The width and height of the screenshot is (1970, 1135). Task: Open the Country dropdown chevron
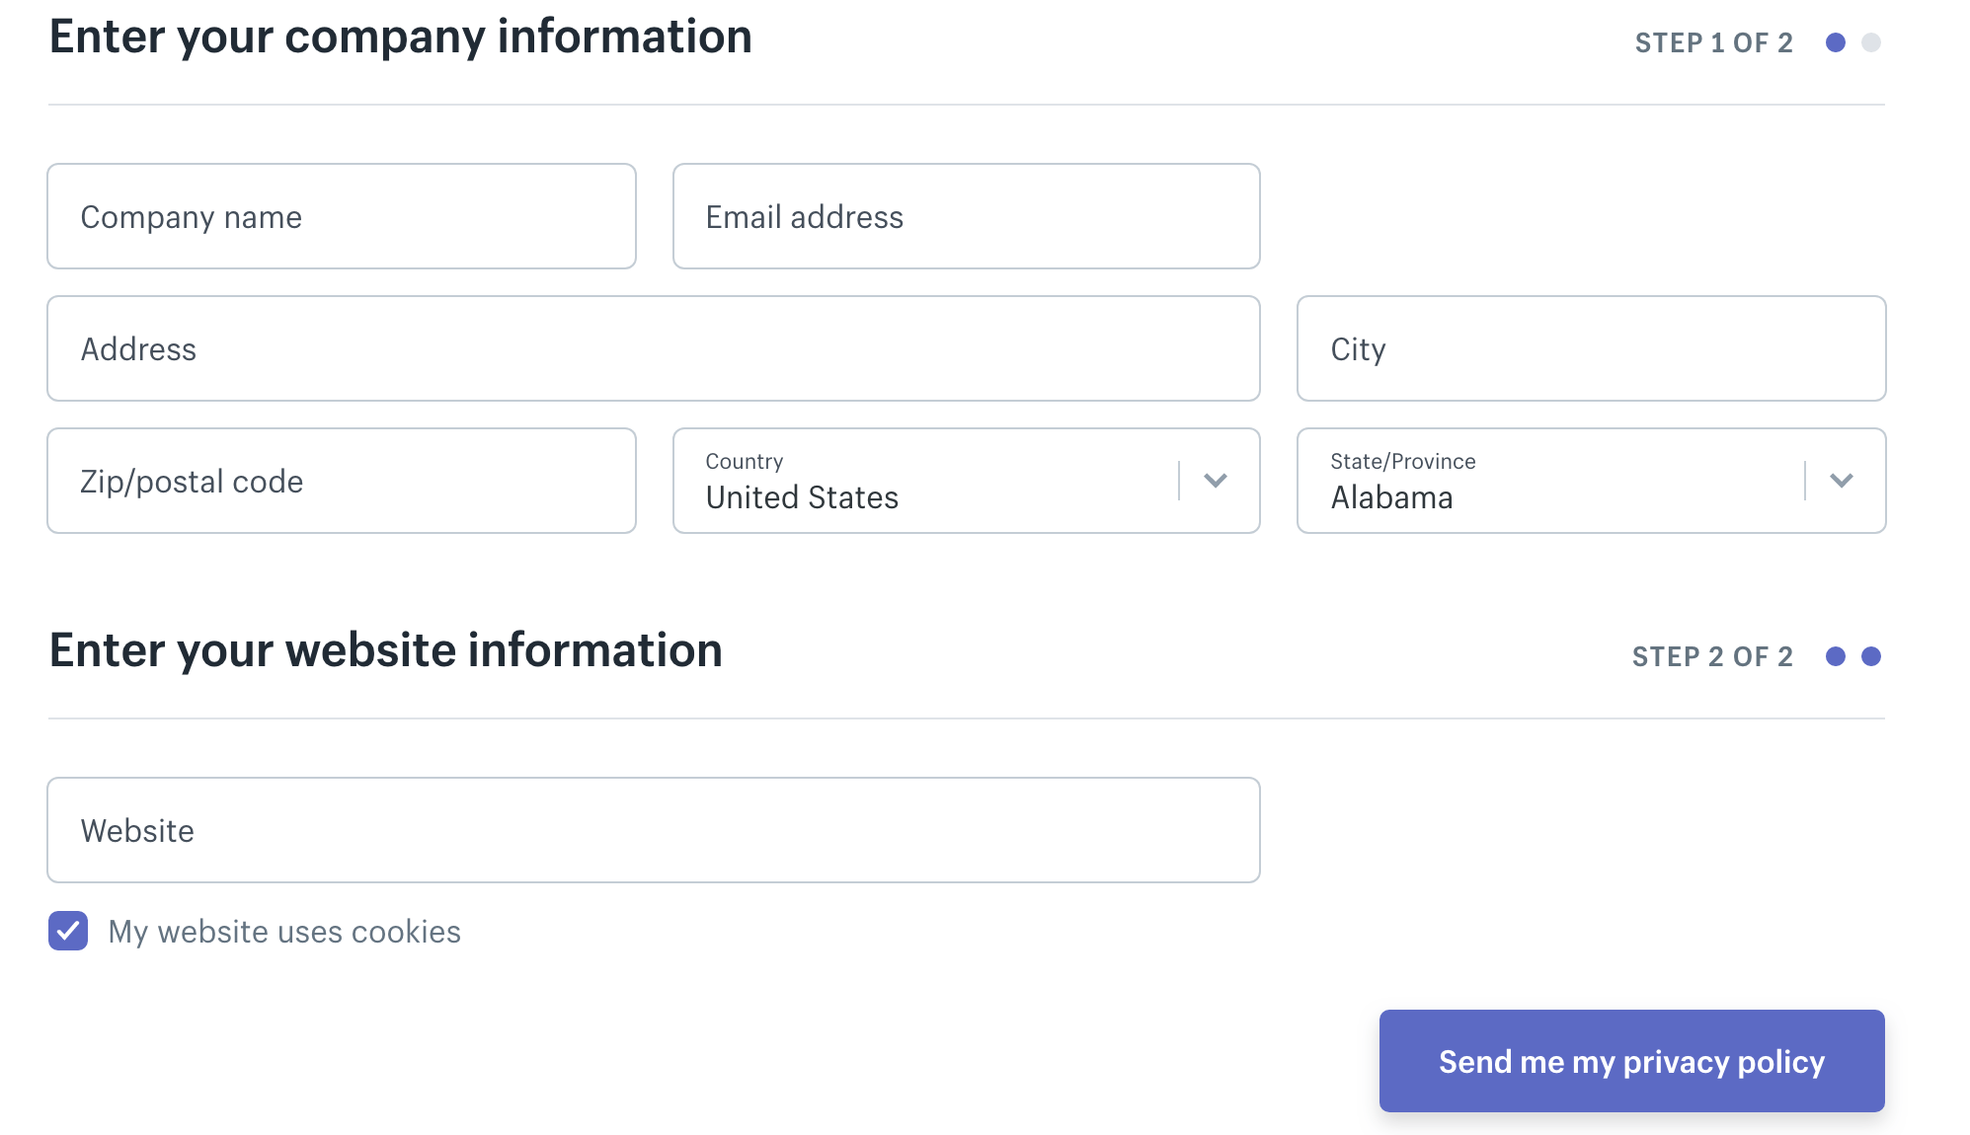[1217, 481]
